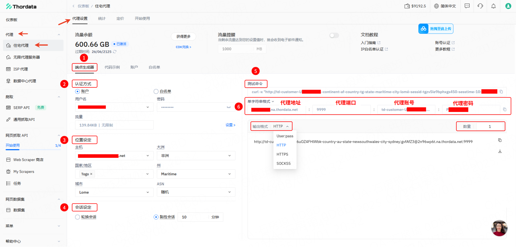Expand the Help Center sidebar section
This screenshot has width=516, height=247.
pos(59,241)
